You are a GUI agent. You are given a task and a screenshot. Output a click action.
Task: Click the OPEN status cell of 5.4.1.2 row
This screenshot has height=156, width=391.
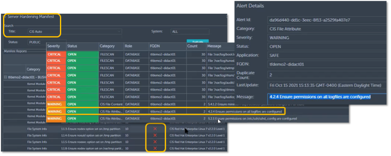pos(82,104)
